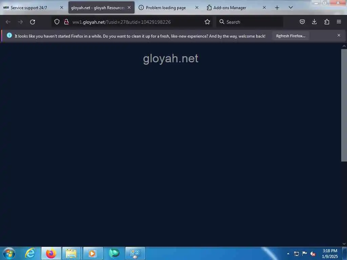Open Windows Explorer folder icon

point(71,253)
